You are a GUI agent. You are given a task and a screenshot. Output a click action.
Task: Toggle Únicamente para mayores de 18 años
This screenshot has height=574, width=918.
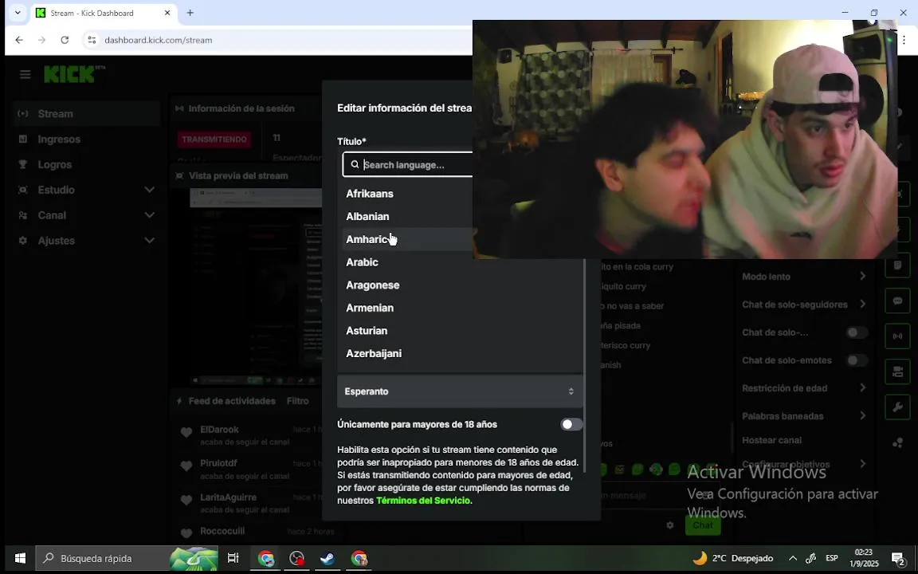[571, 425]
